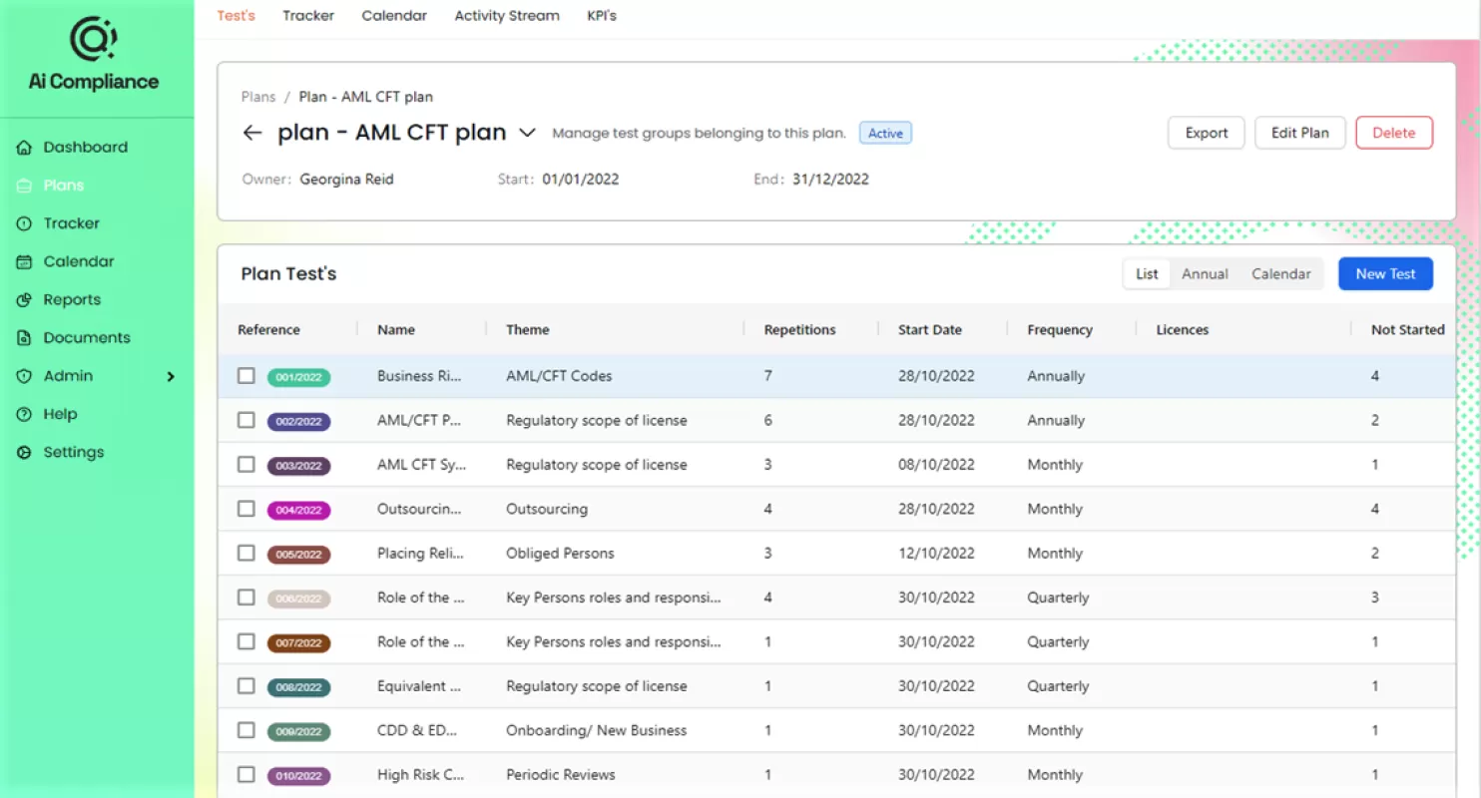
Task: Click the Ai Compliance logo icon
Action: click(x=93, y=39)
